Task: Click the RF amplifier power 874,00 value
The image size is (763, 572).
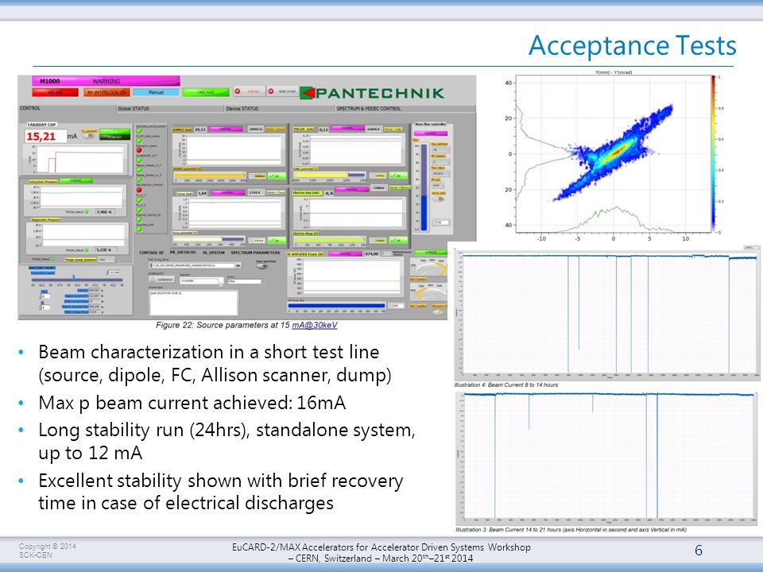Action: click(x=372, y=254)
